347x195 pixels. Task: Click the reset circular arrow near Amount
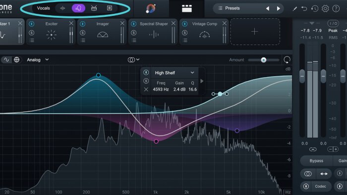(x=287, y=59)
